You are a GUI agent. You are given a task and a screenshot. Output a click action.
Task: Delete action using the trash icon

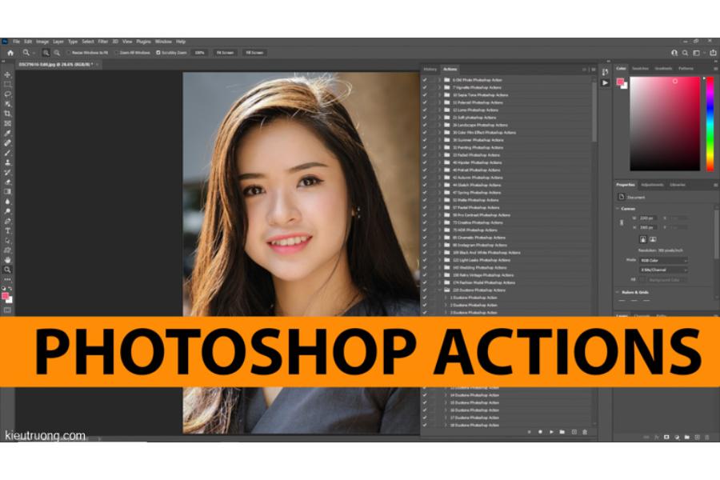coord(585,432)
